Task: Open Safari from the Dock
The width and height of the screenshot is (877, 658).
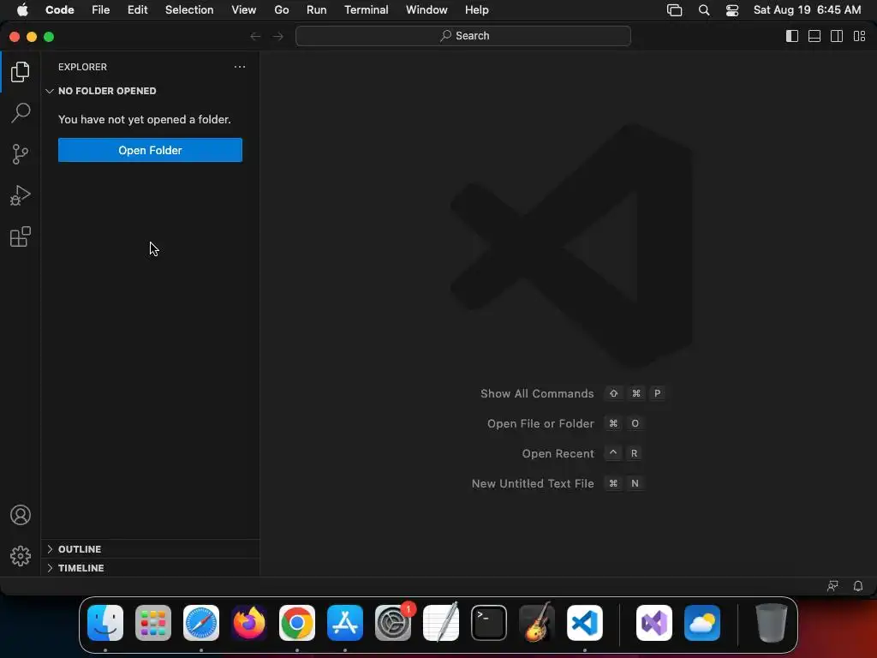Action: pyautogui.click(x=201, y=623)
